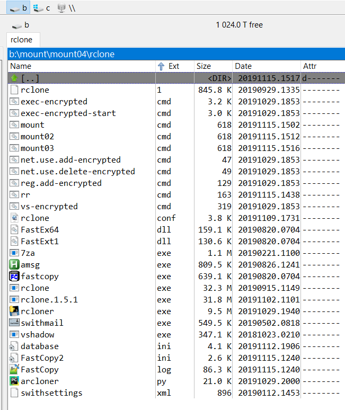This screenshot has width=345, height=410.
Task: Sort by Size column header
Action: tap(213, 66)
